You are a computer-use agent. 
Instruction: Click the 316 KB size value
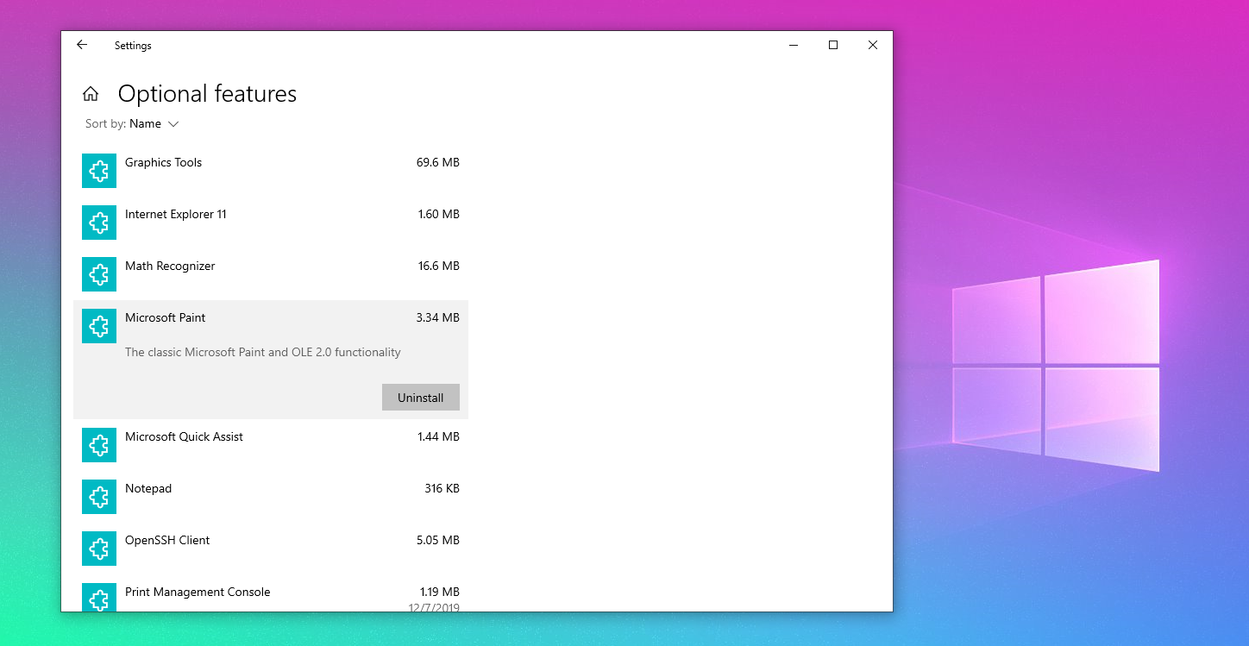(x=442, y=488)
